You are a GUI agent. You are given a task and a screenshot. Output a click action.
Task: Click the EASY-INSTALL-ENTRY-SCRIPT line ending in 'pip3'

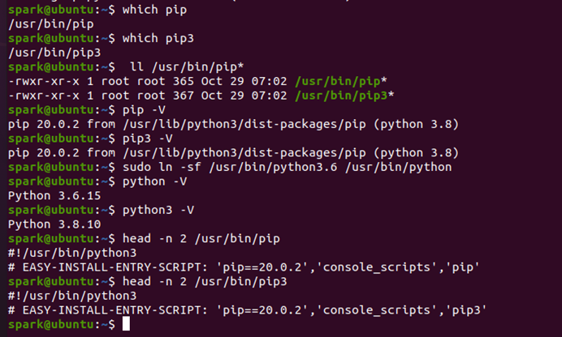[248, 310]
